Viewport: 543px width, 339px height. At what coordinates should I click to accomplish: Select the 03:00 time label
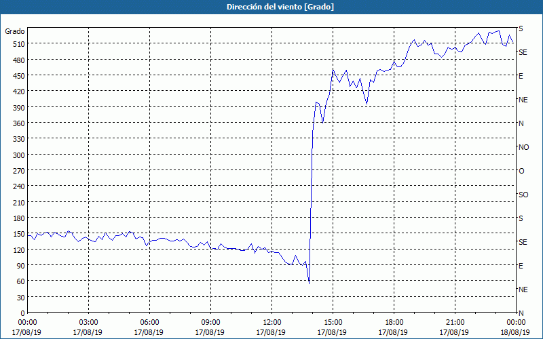click(x=88, y=323)
